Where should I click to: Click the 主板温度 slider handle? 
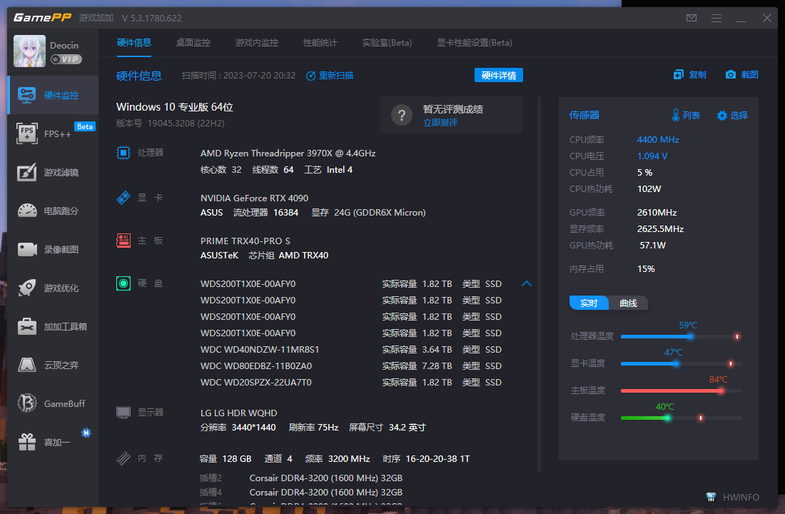pos(721,390)
